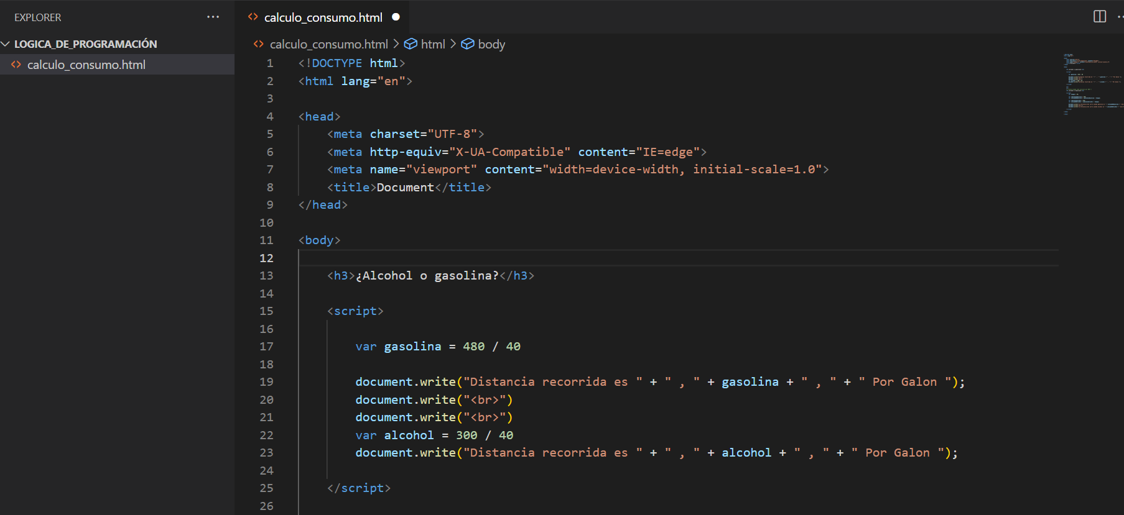Open Explorer more actions ellipsis menu

click(x=213, y=17)
